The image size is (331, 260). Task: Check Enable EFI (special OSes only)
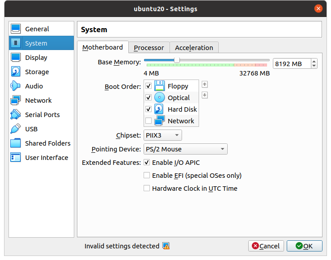(x=147, y=175)
